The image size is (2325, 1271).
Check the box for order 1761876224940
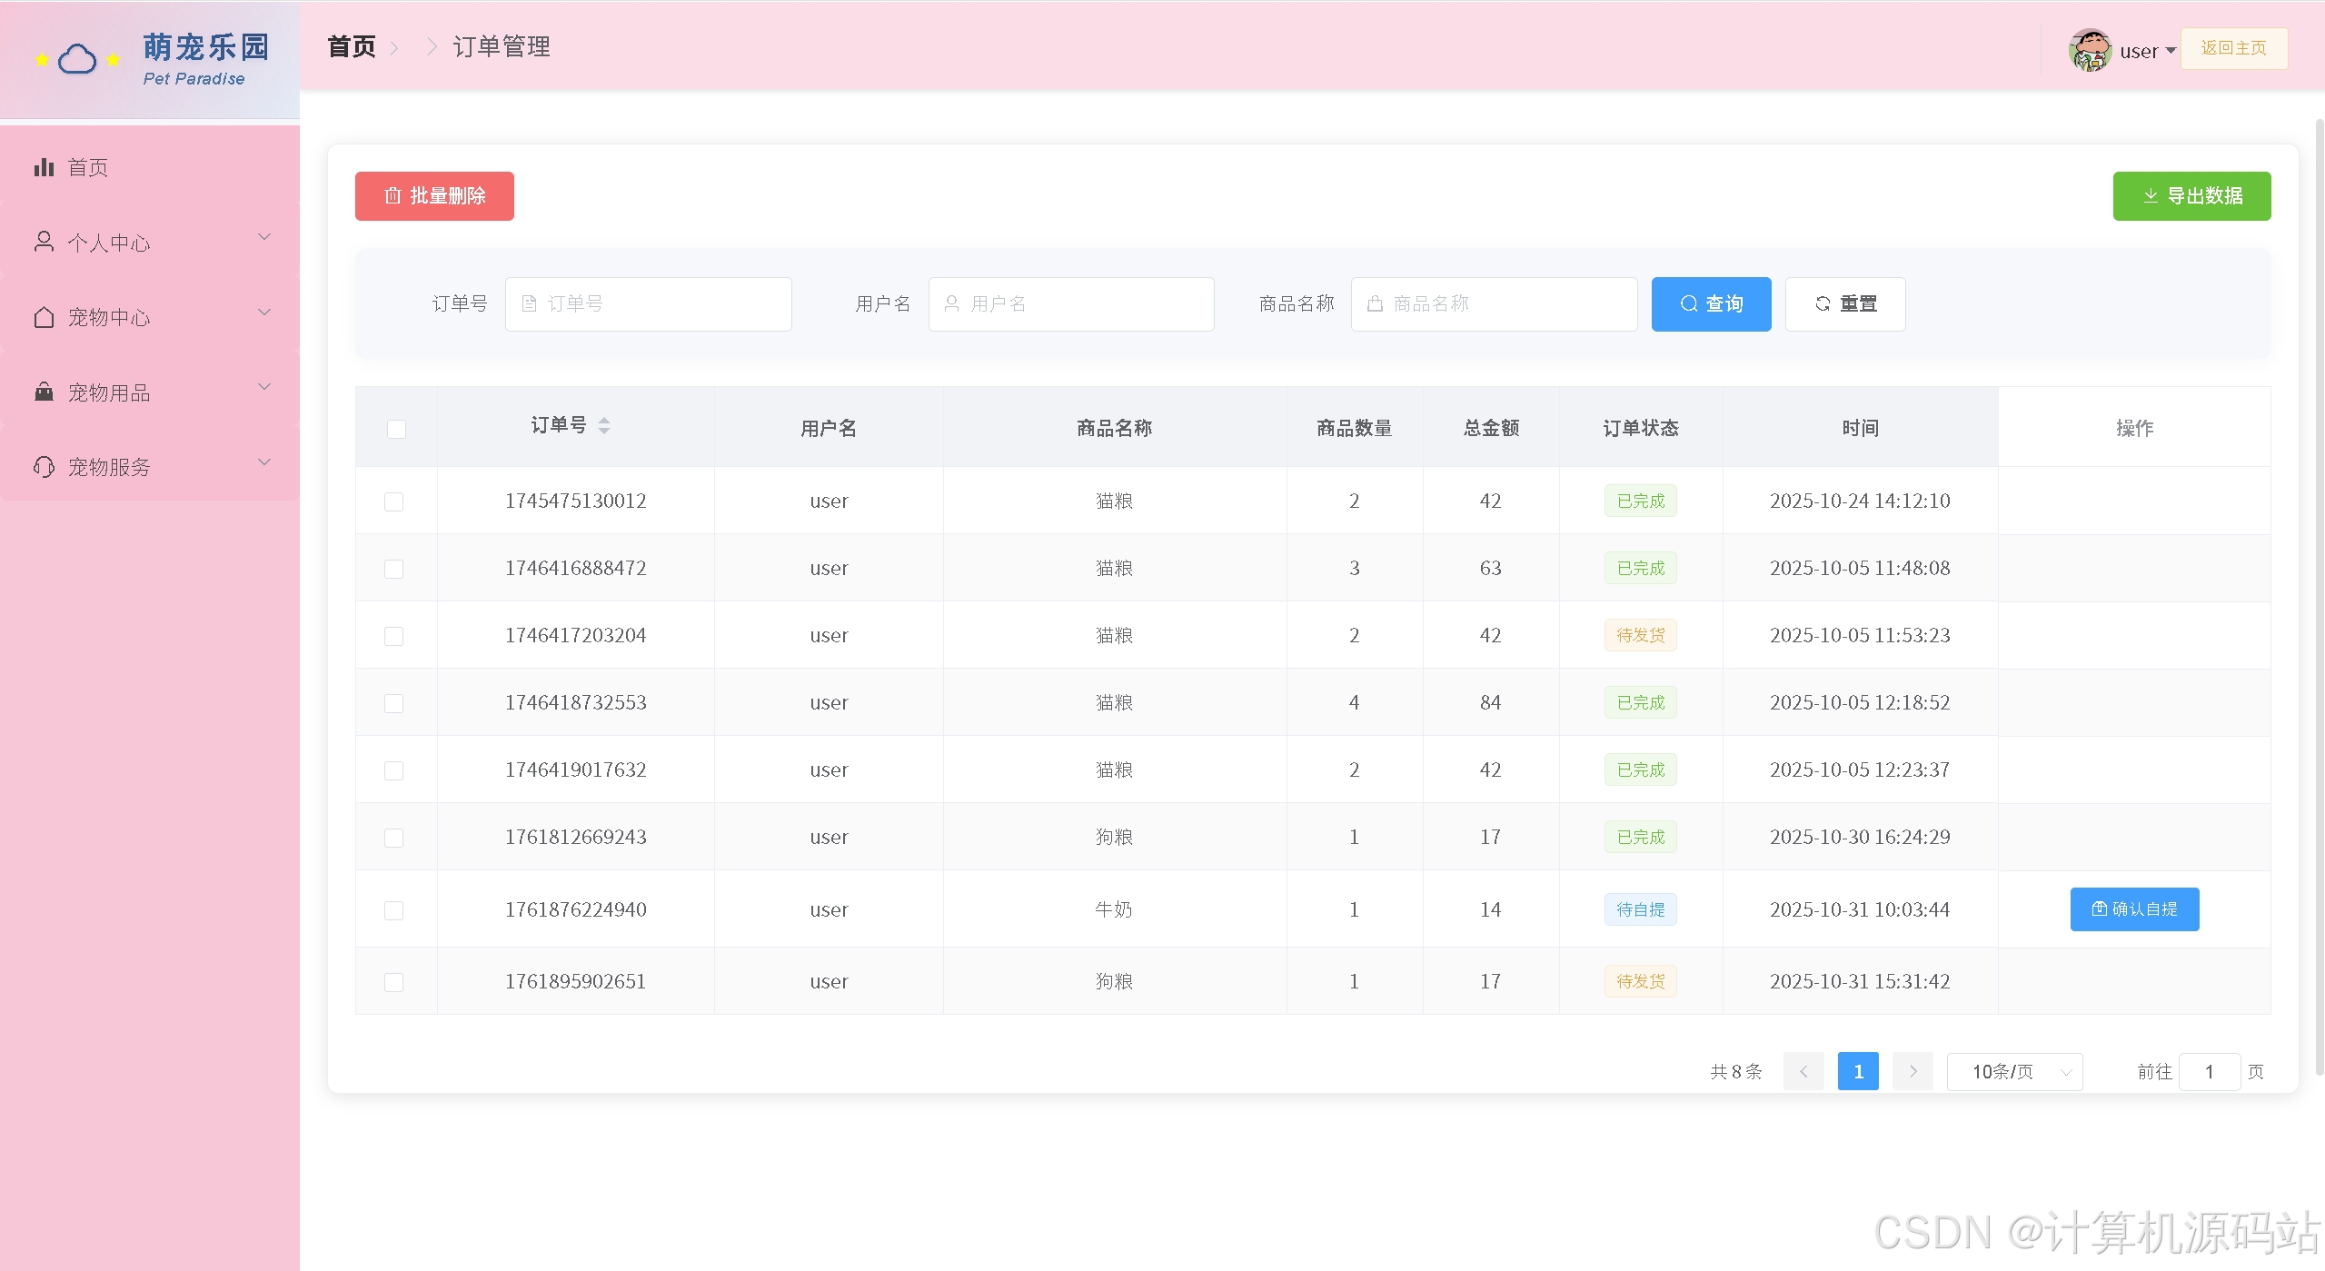[393, 910]
